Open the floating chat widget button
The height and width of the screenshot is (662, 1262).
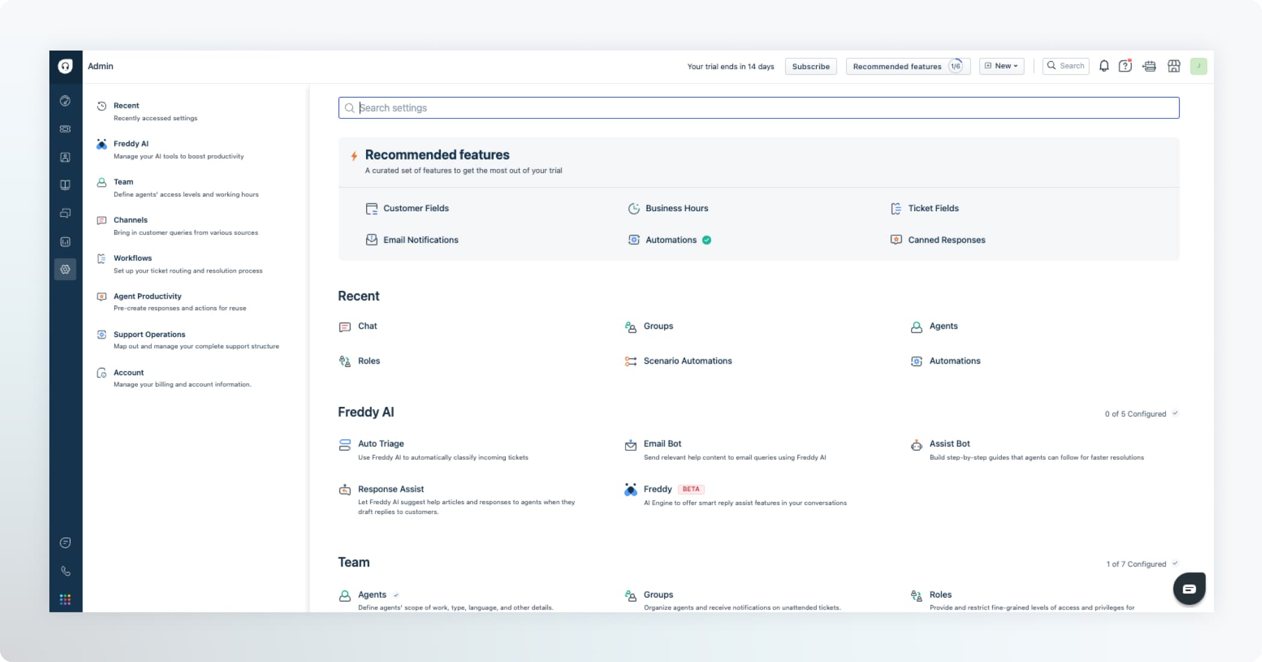[x=1189, y=589]
